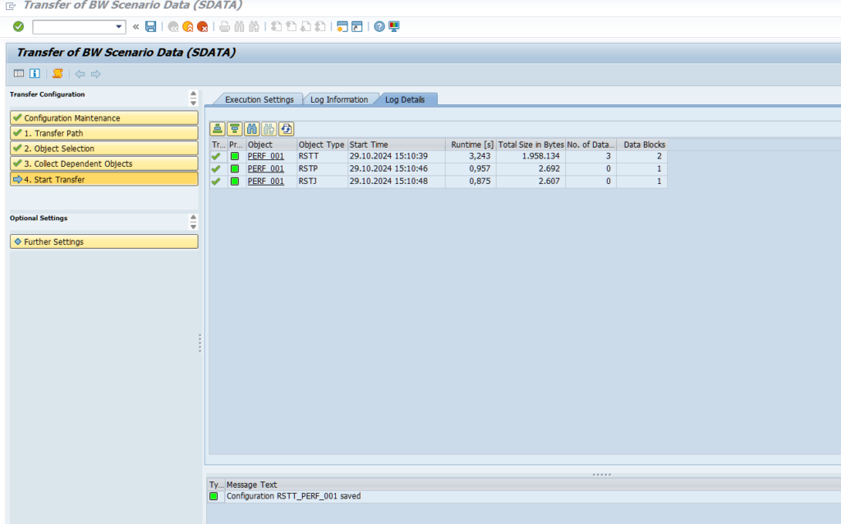Open the Help question mark icon
Viewport: 841px width, 524px height.
pyautogui.click(x=379, y=26)
